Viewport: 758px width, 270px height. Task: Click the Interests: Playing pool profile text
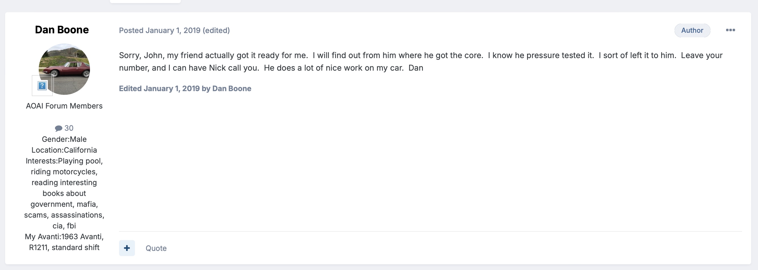tap(64, 161)
